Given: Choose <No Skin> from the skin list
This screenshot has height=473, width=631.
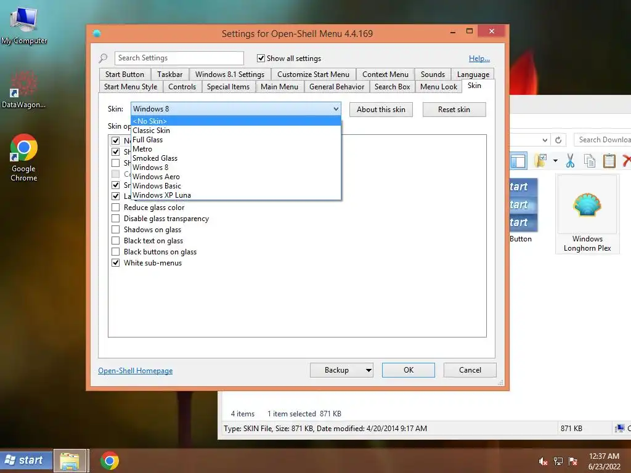Looking at the screenshot, I should 236,121.
